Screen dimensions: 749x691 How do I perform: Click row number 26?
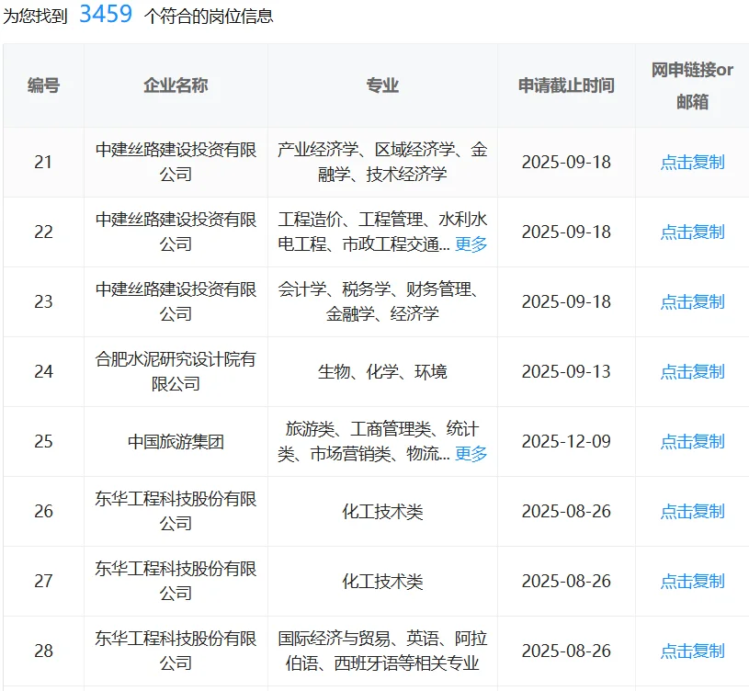pos(43,512)
